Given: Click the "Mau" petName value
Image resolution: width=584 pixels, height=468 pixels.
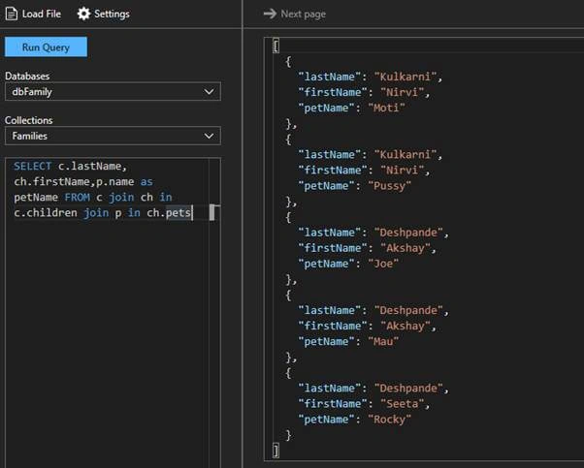Looking at the screenshot, I should tap(383, 341).
